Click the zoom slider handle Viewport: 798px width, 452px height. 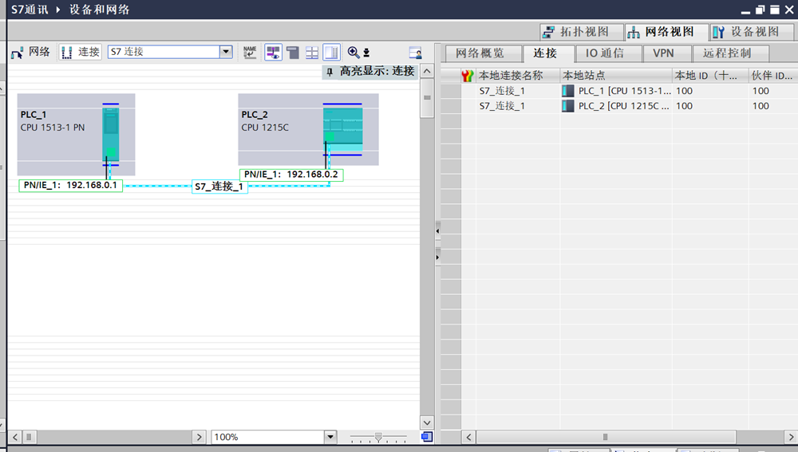click(378, 437)
